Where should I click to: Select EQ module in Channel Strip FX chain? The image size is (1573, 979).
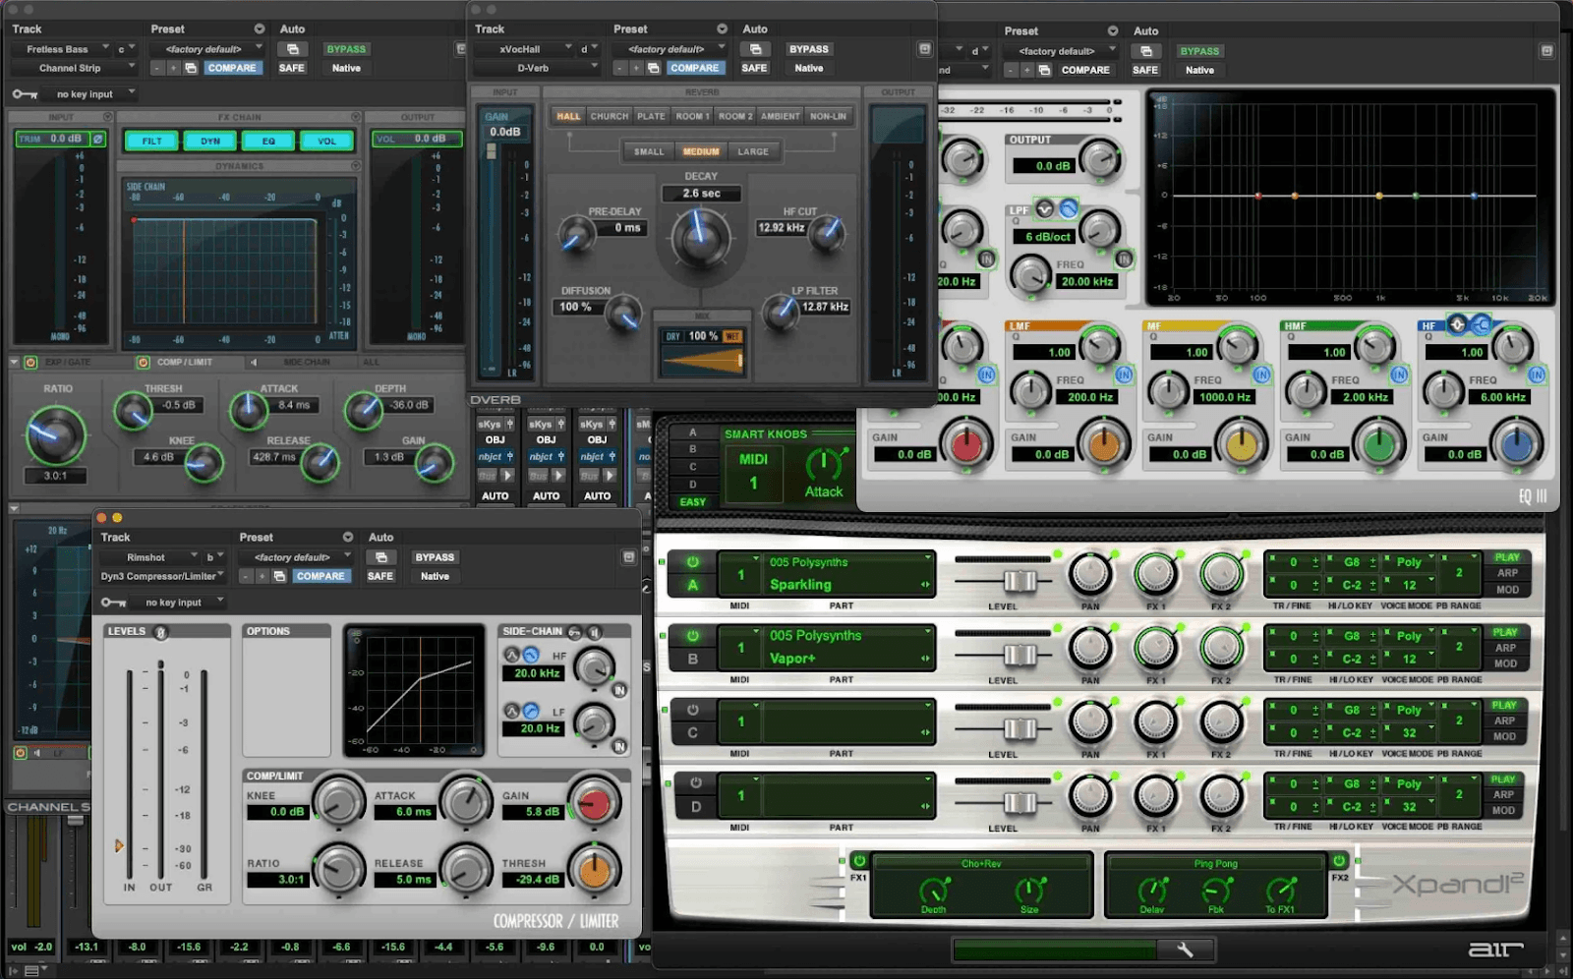[x=268, y=142]
